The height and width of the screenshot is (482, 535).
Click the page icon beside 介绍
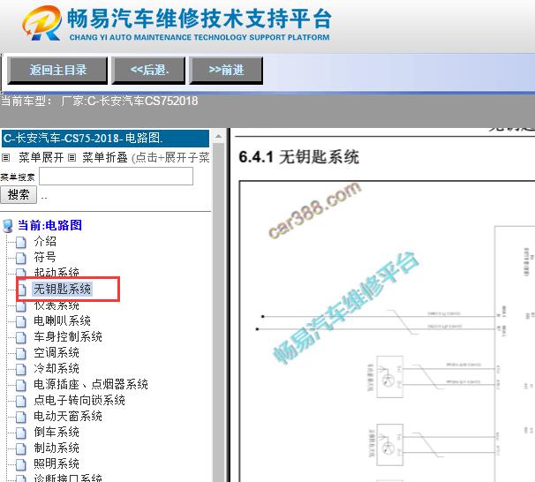pos(21,242)
